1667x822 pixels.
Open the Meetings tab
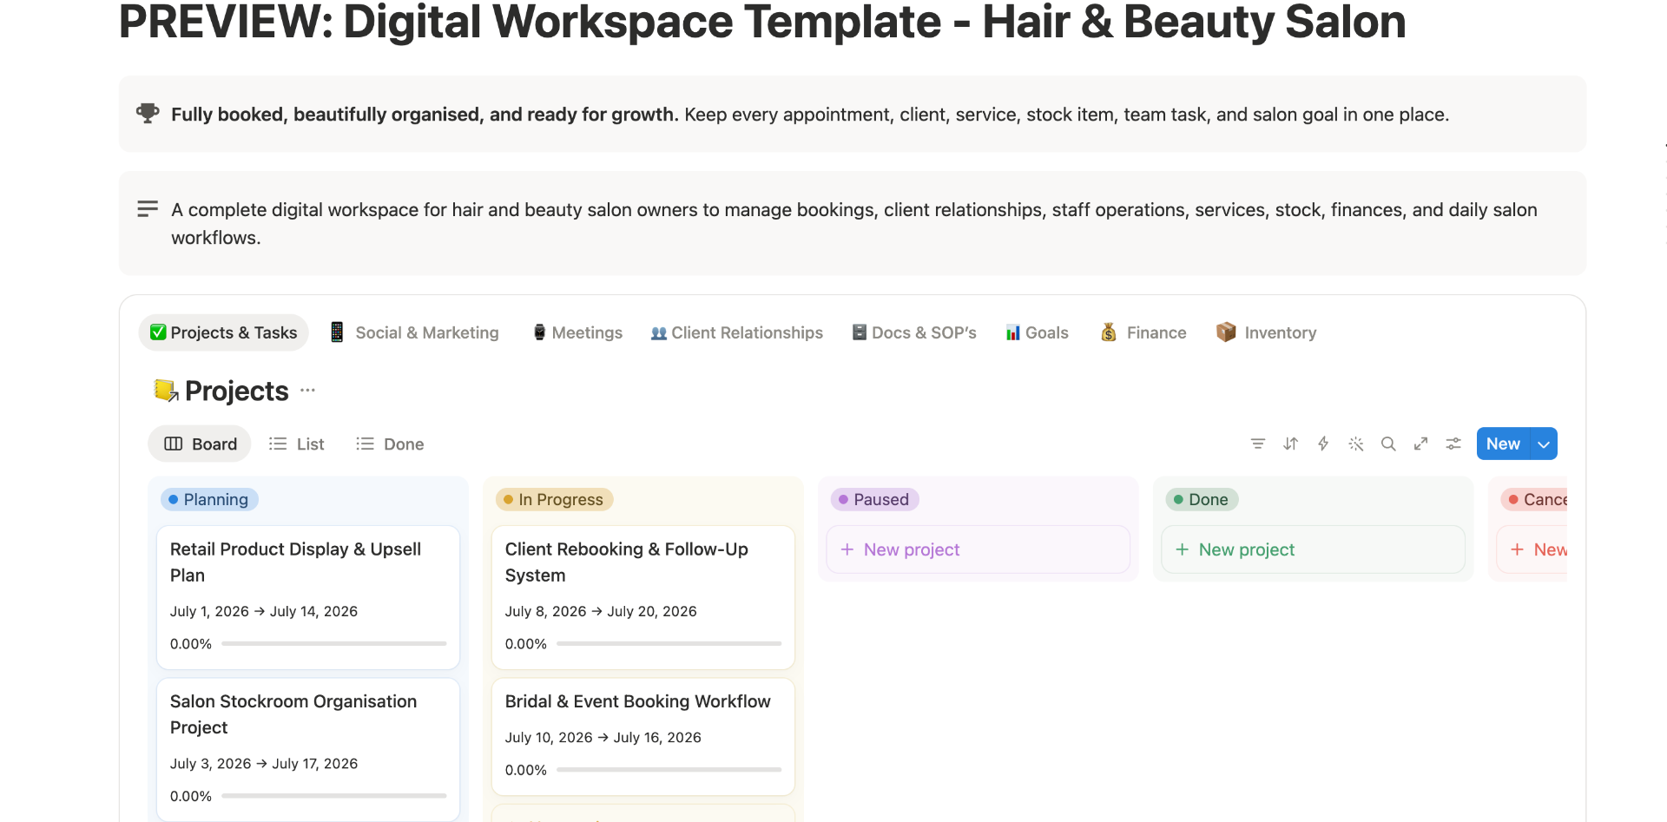point(577,332)
